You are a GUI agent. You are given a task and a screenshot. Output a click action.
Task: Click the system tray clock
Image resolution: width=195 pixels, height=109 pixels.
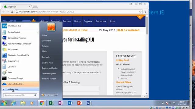coord(182,103)
